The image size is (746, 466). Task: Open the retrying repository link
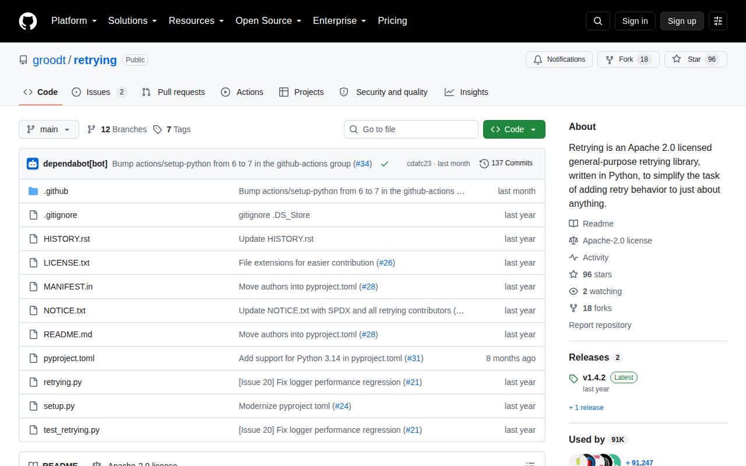[x=95, y=60]
